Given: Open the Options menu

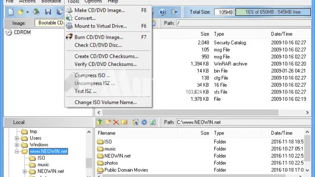Looking at the screenshot, I should 93,2.
